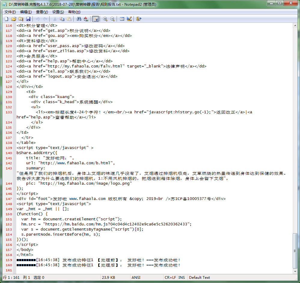Open Customize Schemes toolbar icon
This screenshot has height=283, width=300.
tap(129, 19)
